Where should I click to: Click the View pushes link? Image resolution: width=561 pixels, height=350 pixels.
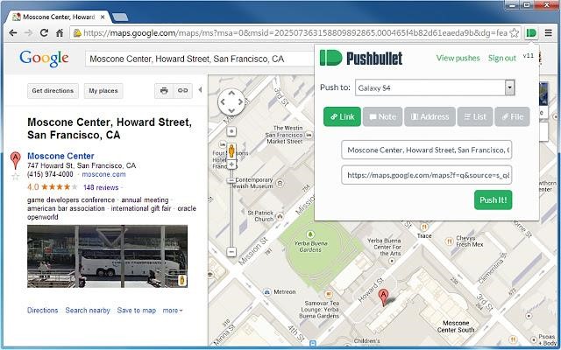point(458,59)
